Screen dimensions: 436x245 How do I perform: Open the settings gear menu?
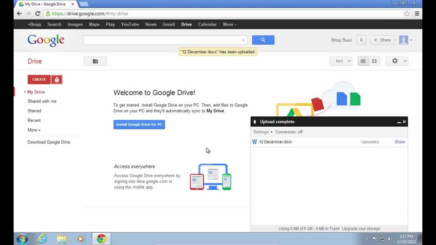[397, 61]
